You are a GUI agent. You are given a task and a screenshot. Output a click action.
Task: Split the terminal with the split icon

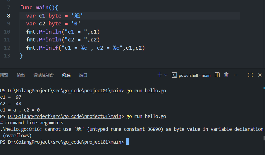pos(217,75)
